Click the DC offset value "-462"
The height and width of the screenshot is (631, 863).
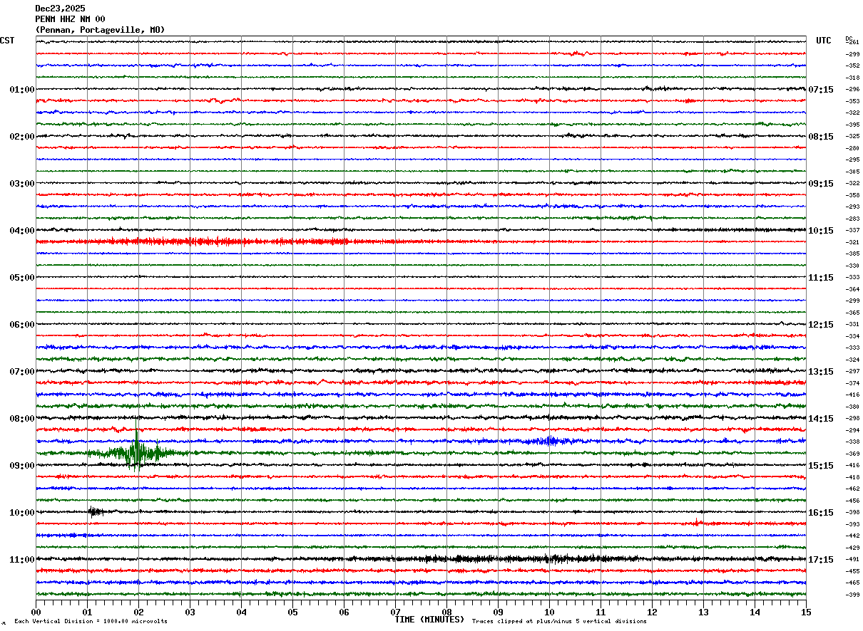click(x=853, y=489)
